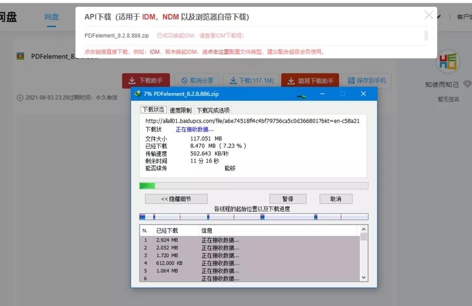Click PDFelement_8.2.8.886.zip link in API popup
The image size is (472, 306).
(116, 36)
